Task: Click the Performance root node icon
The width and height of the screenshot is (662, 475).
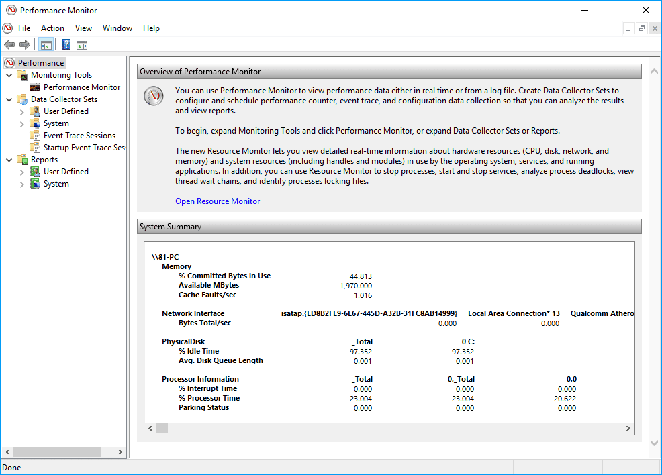Action: tap(9, 63)
